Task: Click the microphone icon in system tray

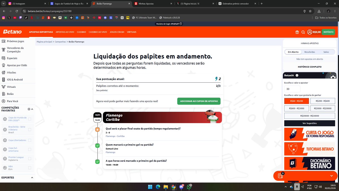Action: coord(297,187)
